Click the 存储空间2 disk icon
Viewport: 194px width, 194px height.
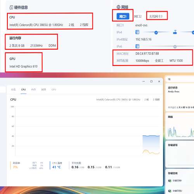pyautogui.click(x=170, y=191)
